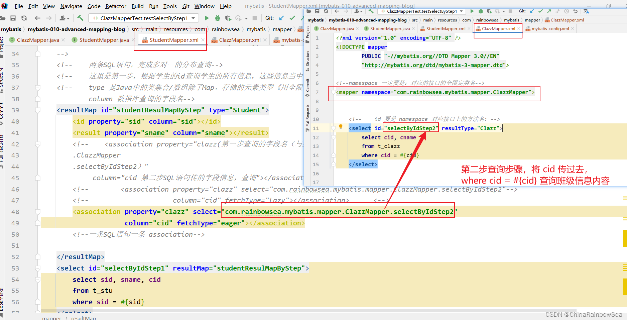Open user/code-with-me dropdown in main toolbar
Screen dimensions: 627x320
tap(65, 18)
